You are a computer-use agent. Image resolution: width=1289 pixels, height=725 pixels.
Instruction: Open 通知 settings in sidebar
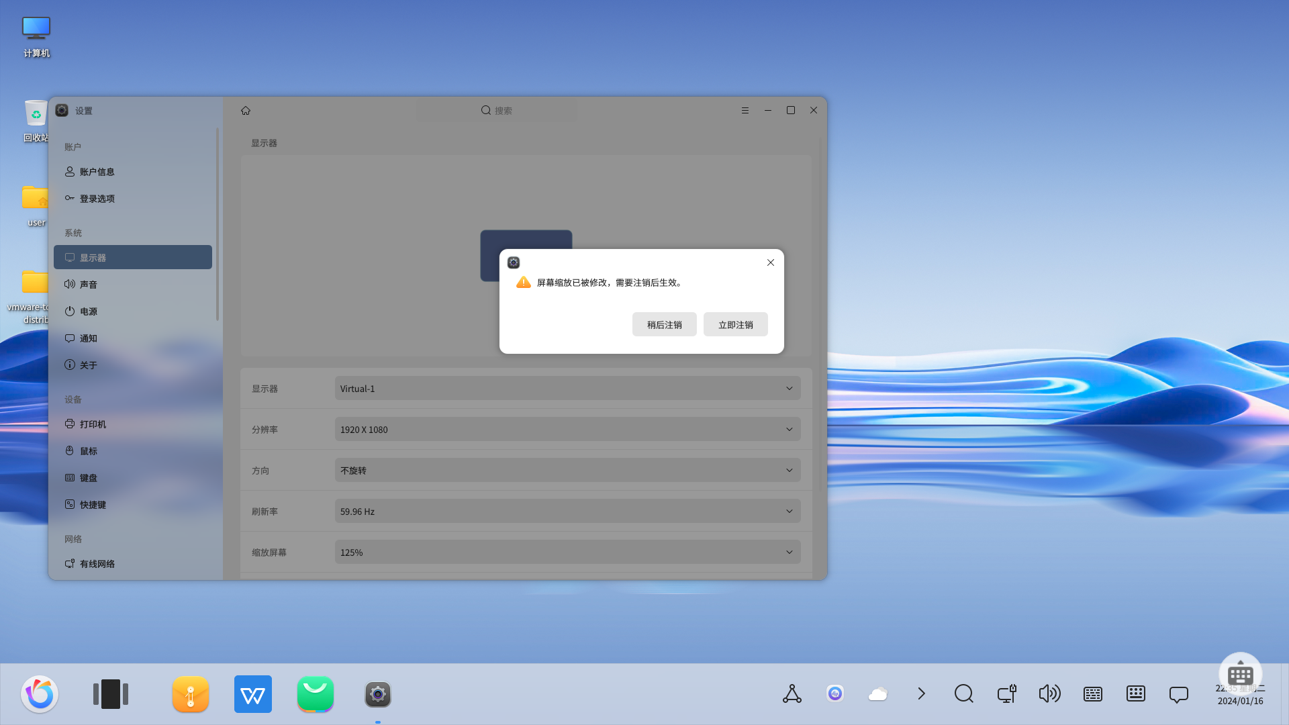(x=132, y=338)
